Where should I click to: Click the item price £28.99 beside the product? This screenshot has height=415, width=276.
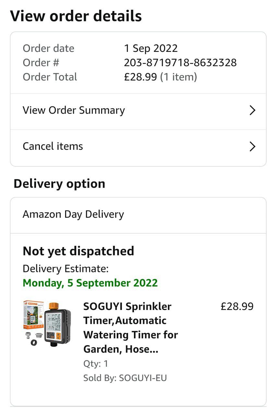click(237, 306)
